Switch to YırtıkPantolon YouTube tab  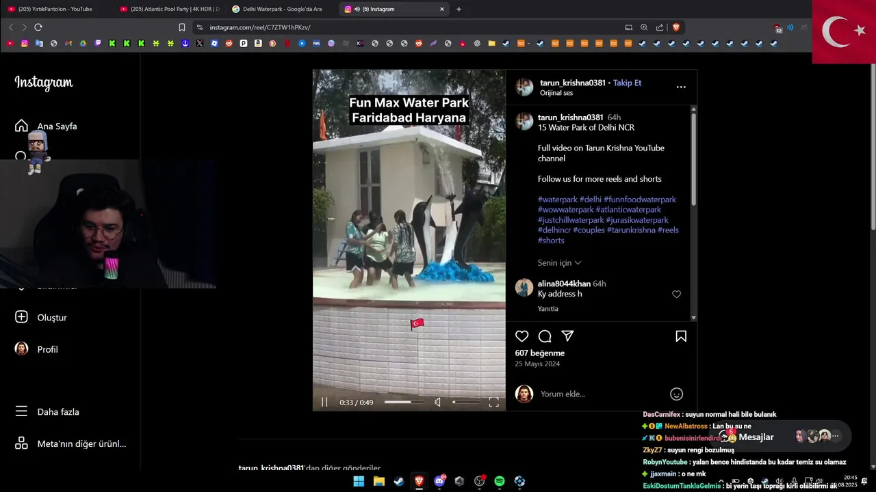[x=54, y=9]
